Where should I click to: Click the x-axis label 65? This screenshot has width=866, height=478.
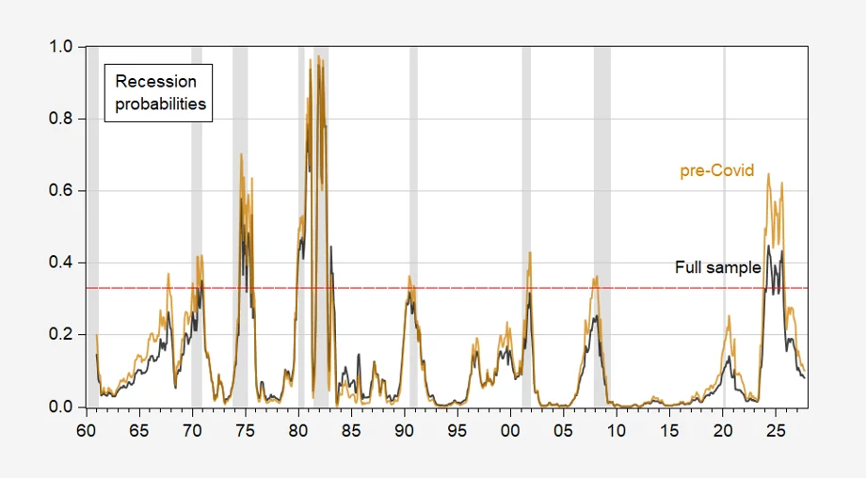pyautogui.click(x=139, y=431)
